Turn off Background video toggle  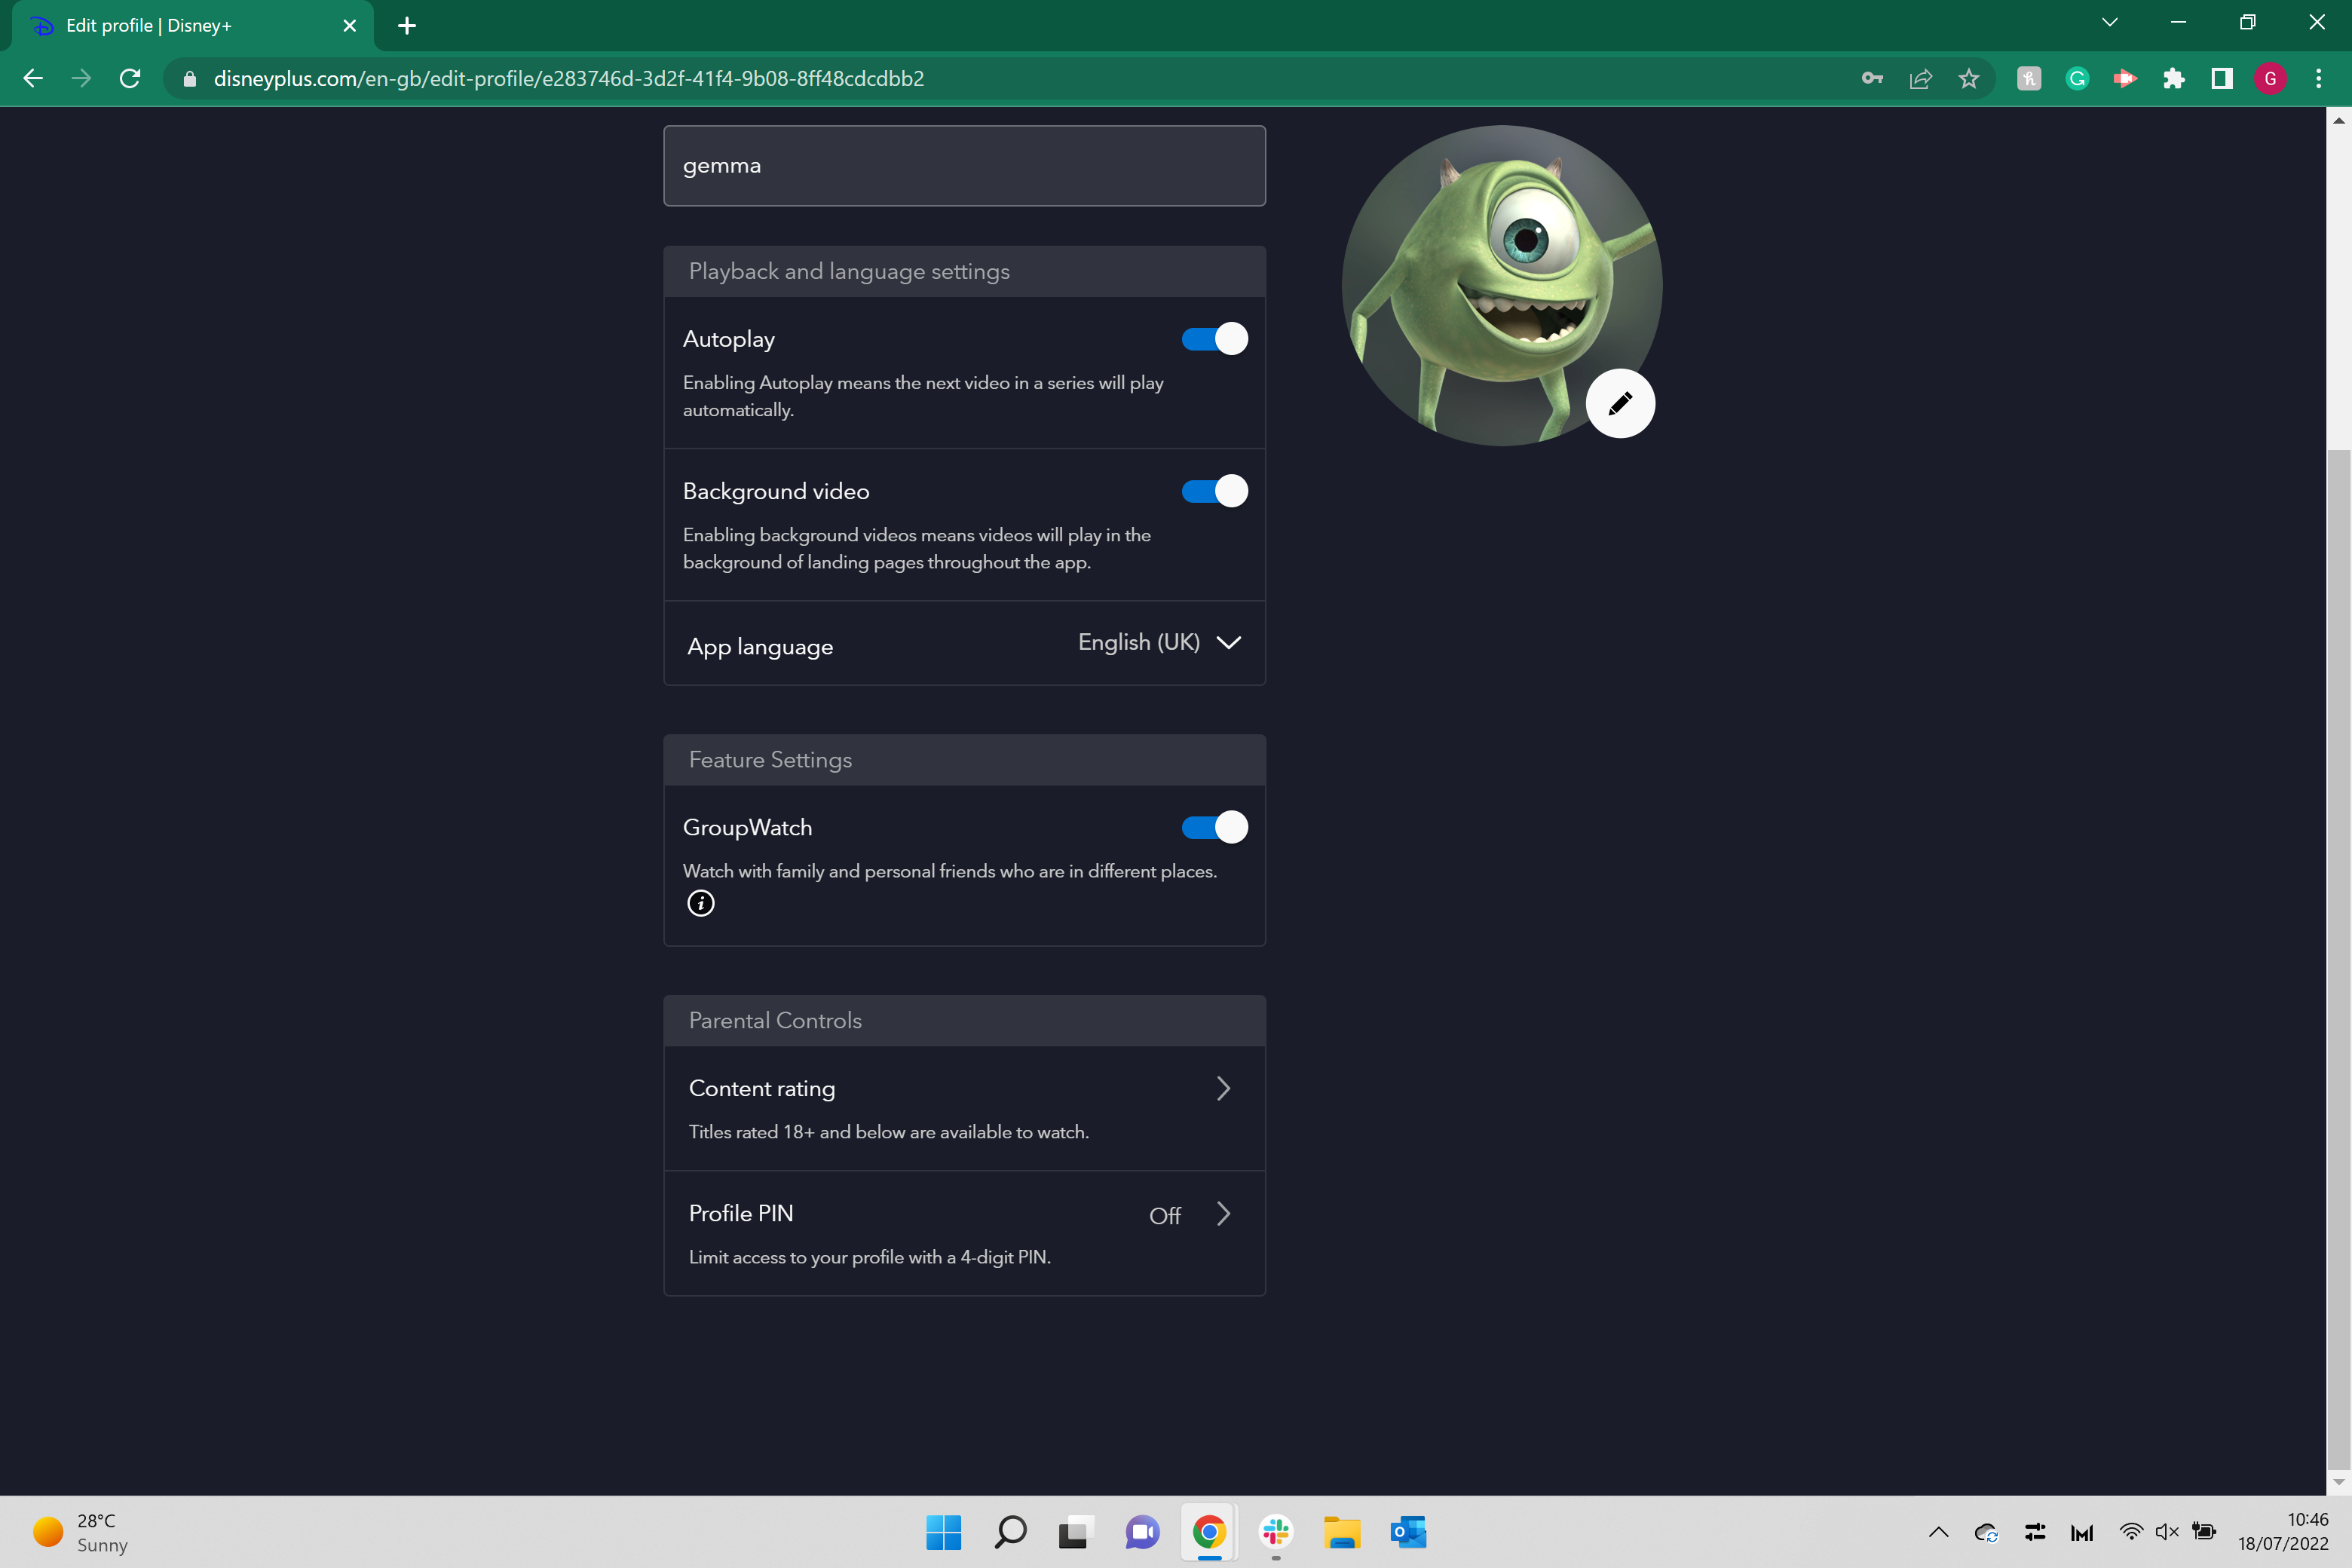tap(1214, 491)
